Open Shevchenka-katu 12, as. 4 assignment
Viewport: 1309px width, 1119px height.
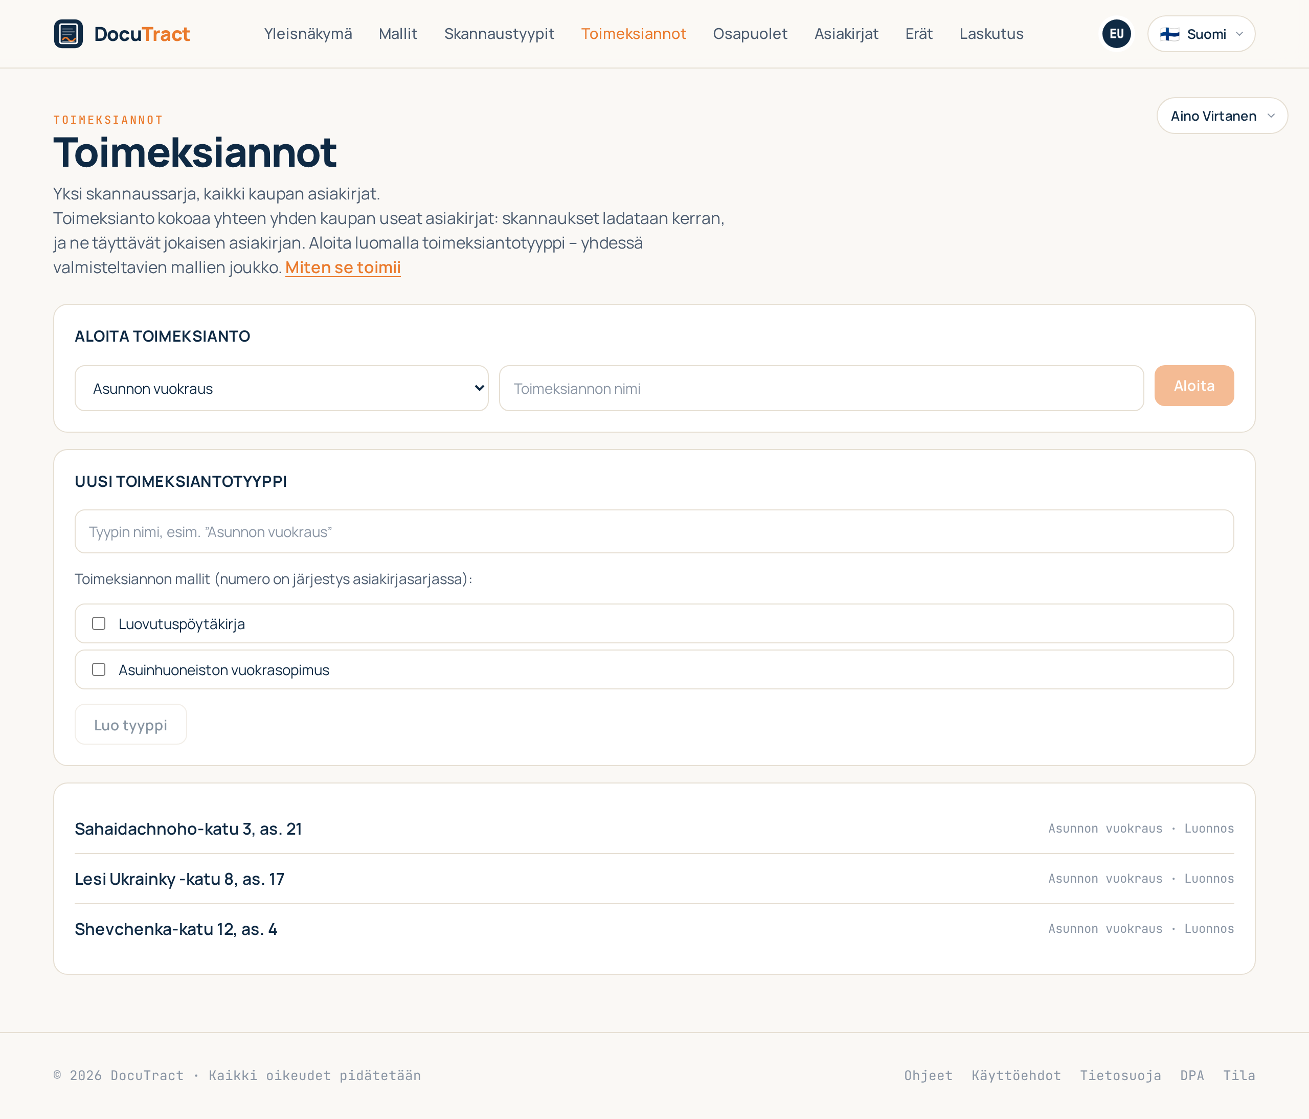654,929
